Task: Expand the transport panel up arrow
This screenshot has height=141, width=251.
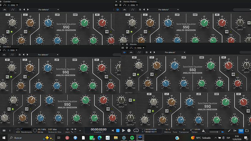Action: (80, 131)
